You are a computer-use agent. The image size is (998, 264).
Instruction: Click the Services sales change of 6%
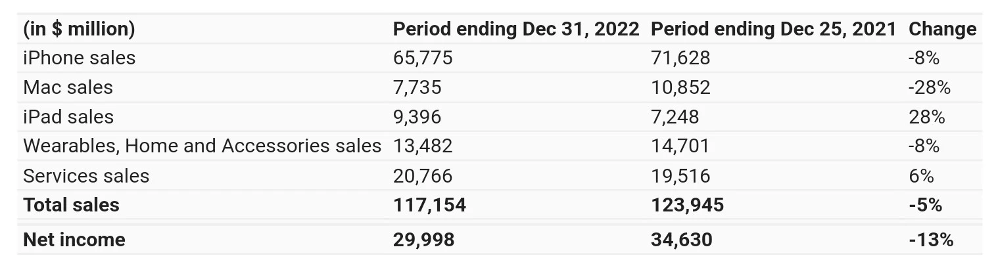tap(920, 176)
